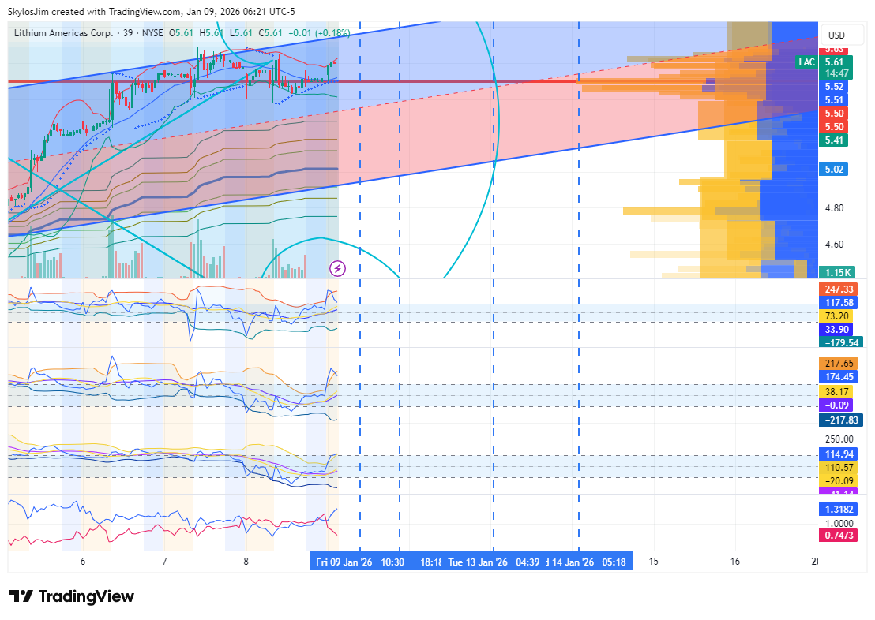Open the USD currency selector
Viewport: 875px width, 620px height.
click(835, 35)
